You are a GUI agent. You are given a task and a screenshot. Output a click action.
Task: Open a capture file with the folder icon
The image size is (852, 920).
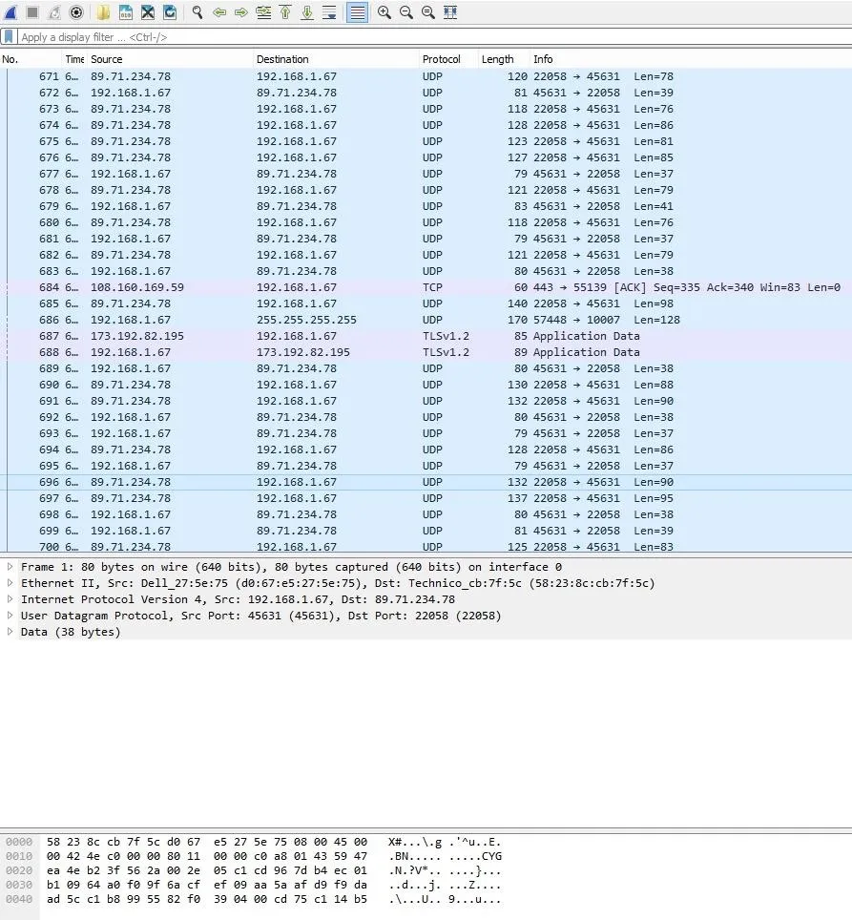click(x=103, y=12)
